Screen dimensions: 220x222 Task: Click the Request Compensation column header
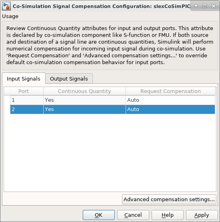pos(170,91)
